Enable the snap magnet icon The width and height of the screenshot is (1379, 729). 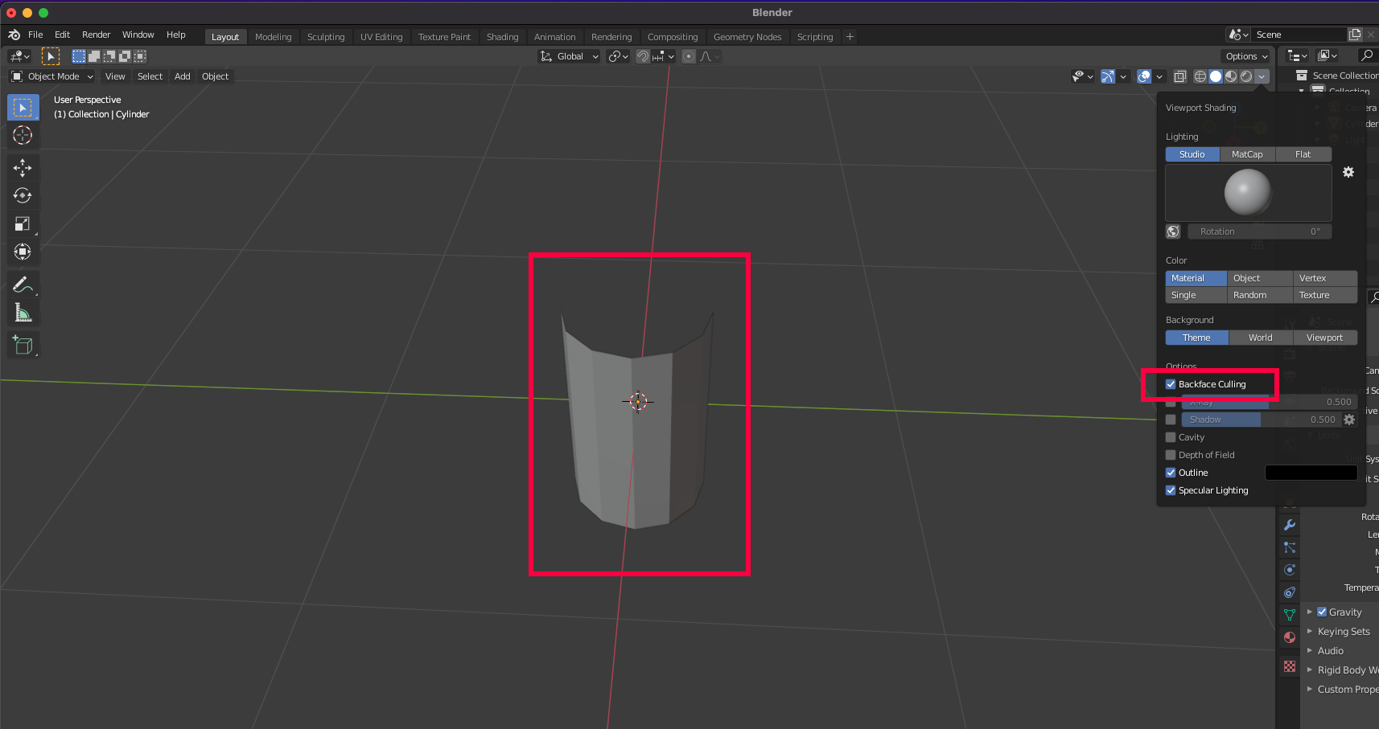pos(643,56)
